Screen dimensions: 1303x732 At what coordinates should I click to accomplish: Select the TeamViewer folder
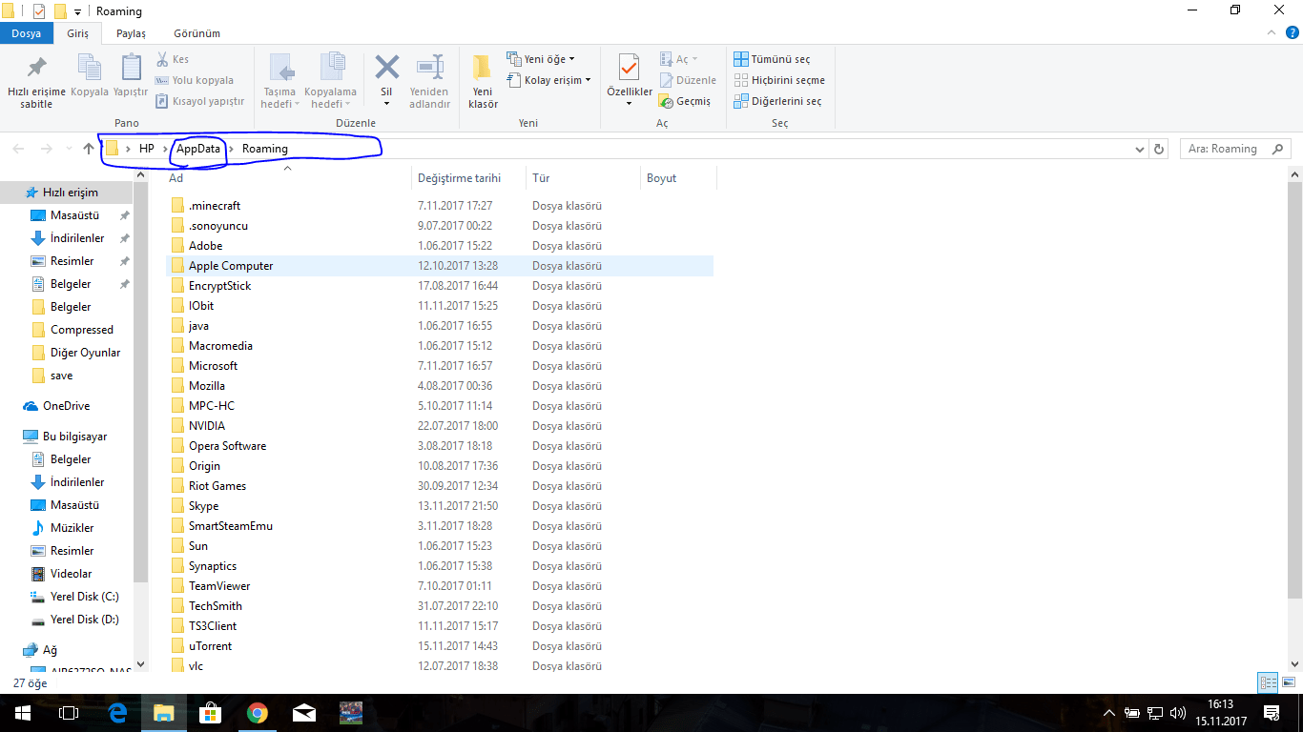click(219, 586)
